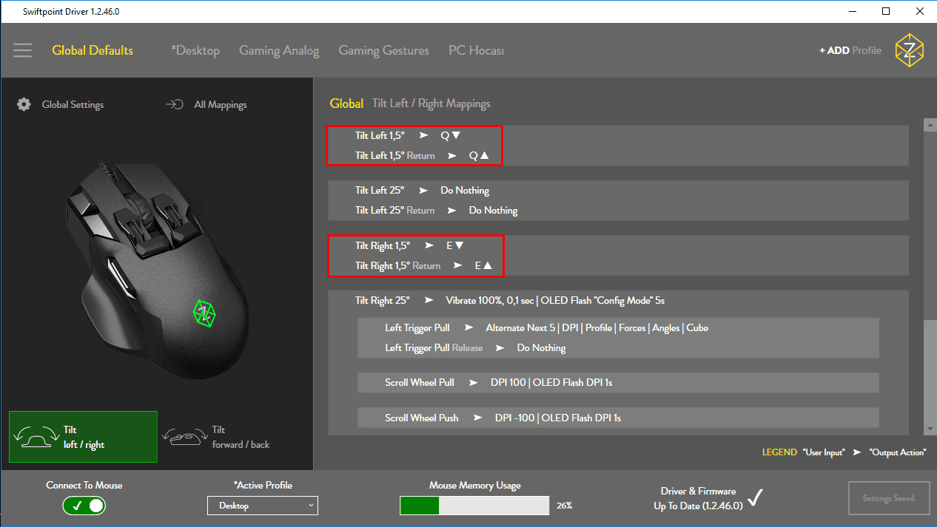Screen dimensions: 937x527
Task: Click the Global Settings gear icon
Action: (x=24, y=104)
